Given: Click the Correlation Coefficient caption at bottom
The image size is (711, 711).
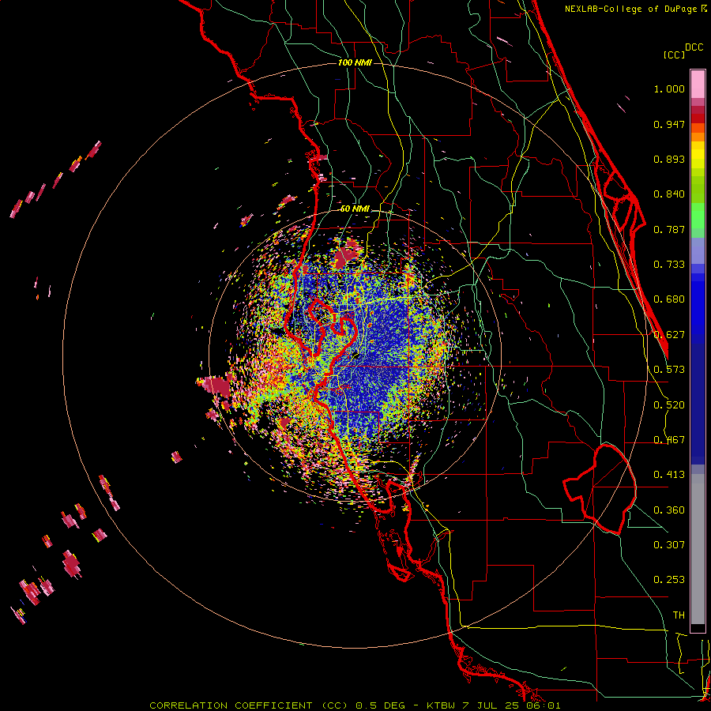Looking at the screenshot, I should (x=355, y=705).
